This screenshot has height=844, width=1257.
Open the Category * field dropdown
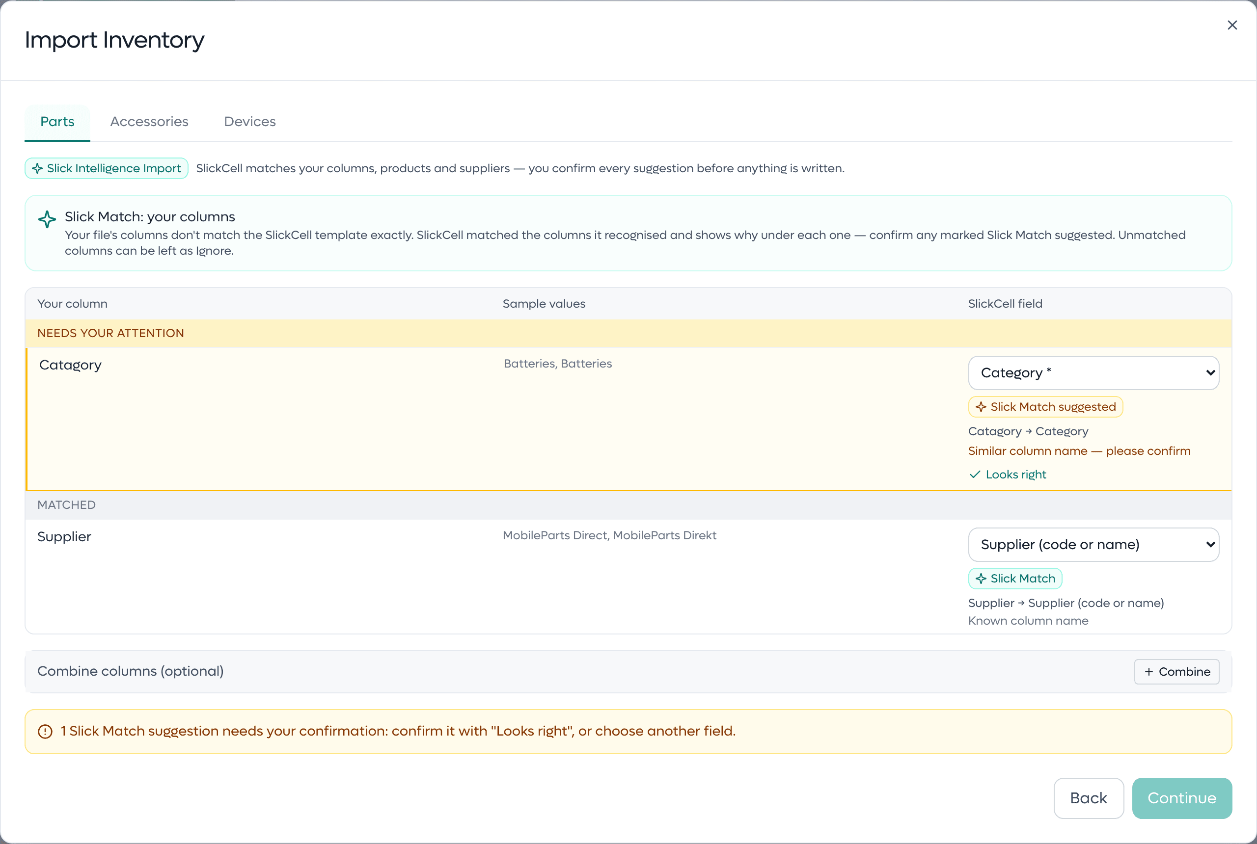1093,373
